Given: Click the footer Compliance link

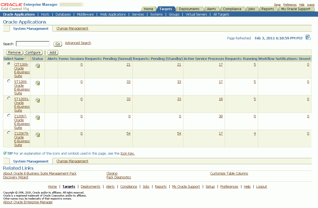Looking at the screenshot, I should tap(128, 187).
